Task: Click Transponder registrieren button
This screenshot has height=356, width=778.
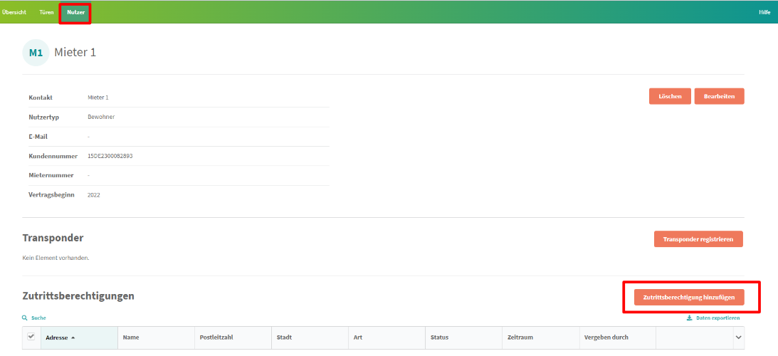Action: pos(698,239)
